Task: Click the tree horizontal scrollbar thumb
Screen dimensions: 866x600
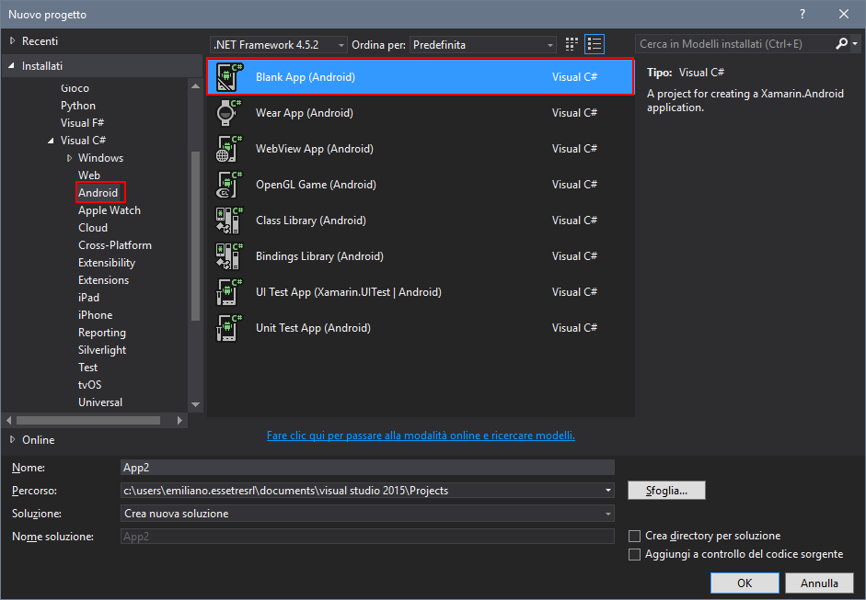Action: [88, 420]
